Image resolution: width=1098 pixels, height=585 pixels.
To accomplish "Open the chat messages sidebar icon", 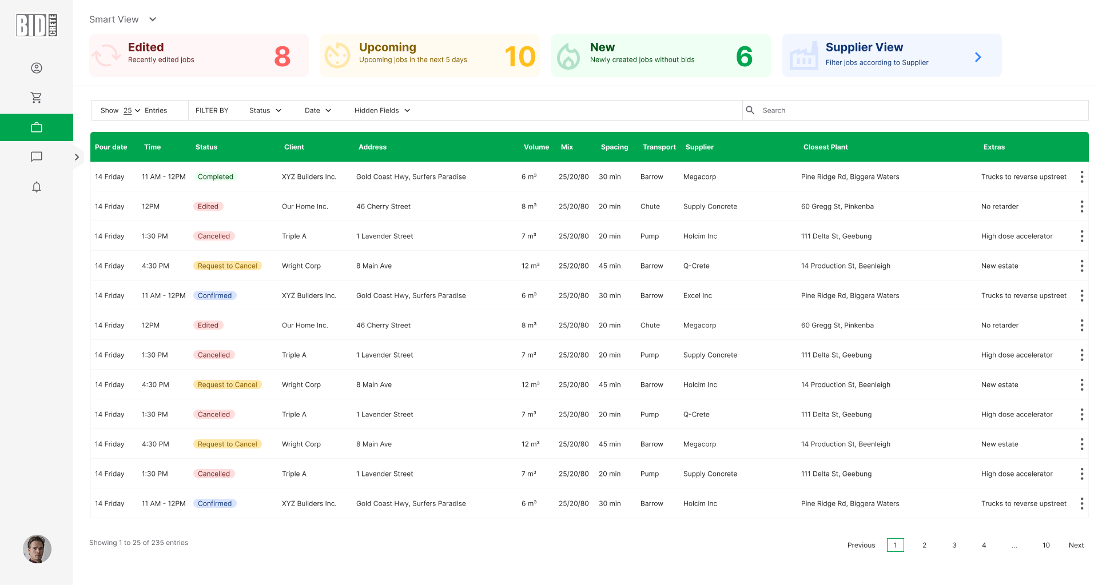I will coord(37,157).
